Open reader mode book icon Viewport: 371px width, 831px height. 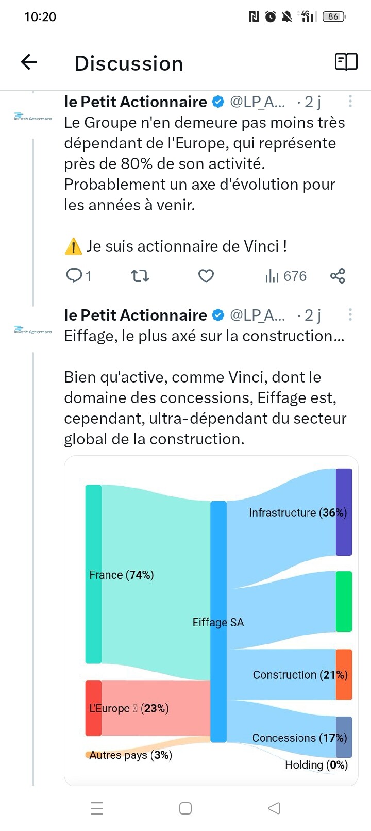[x=346, y=62]
